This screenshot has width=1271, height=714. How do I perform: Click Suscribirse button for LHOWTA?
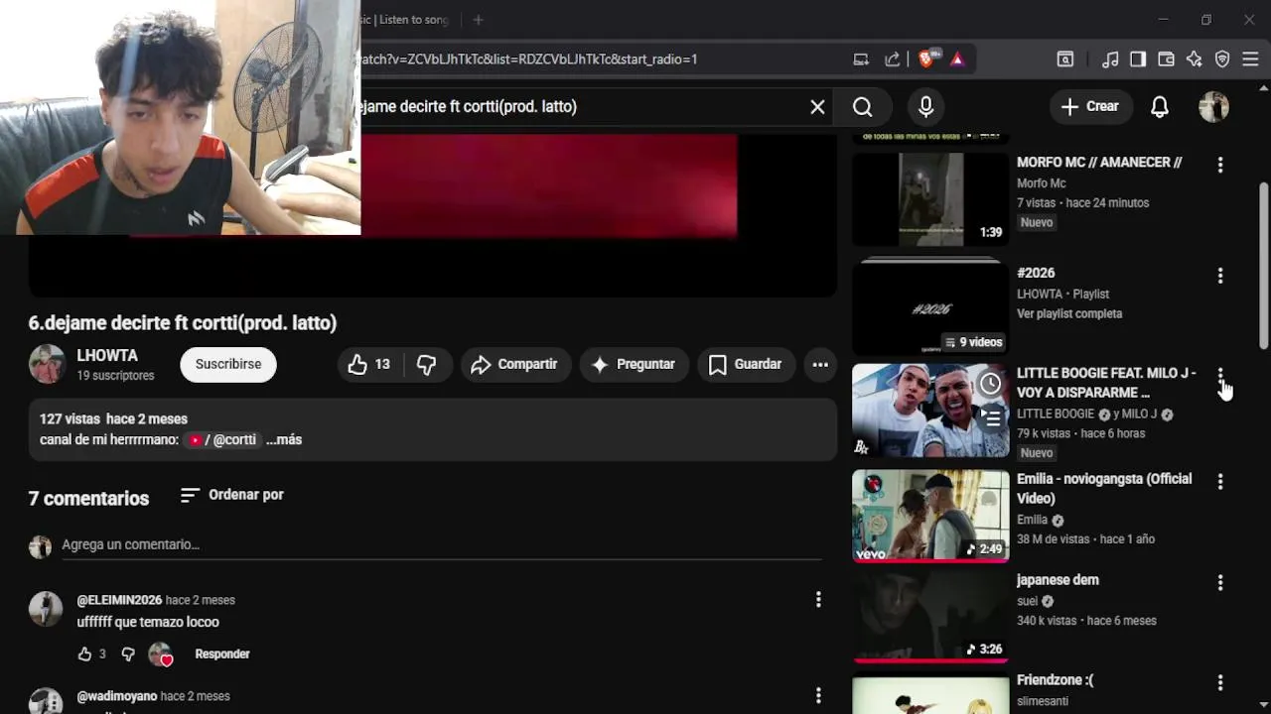228,365
